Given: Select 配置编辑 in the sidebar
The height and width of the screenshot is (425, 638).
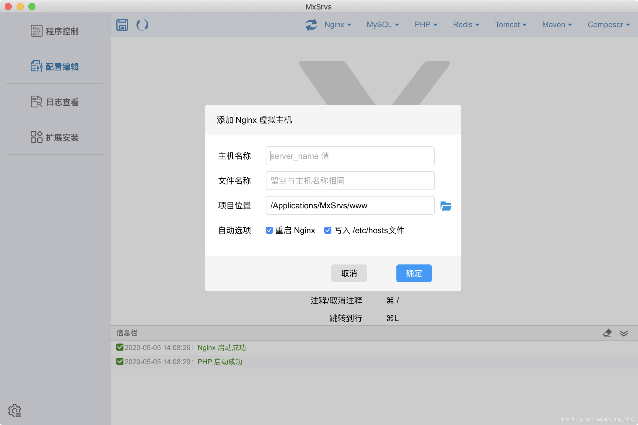Looking at the screenshot, I should (x=55, y=66).
